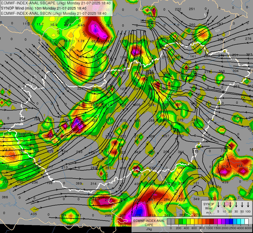
Task: Click the 389 CAPE value on map
Action: 79,183
